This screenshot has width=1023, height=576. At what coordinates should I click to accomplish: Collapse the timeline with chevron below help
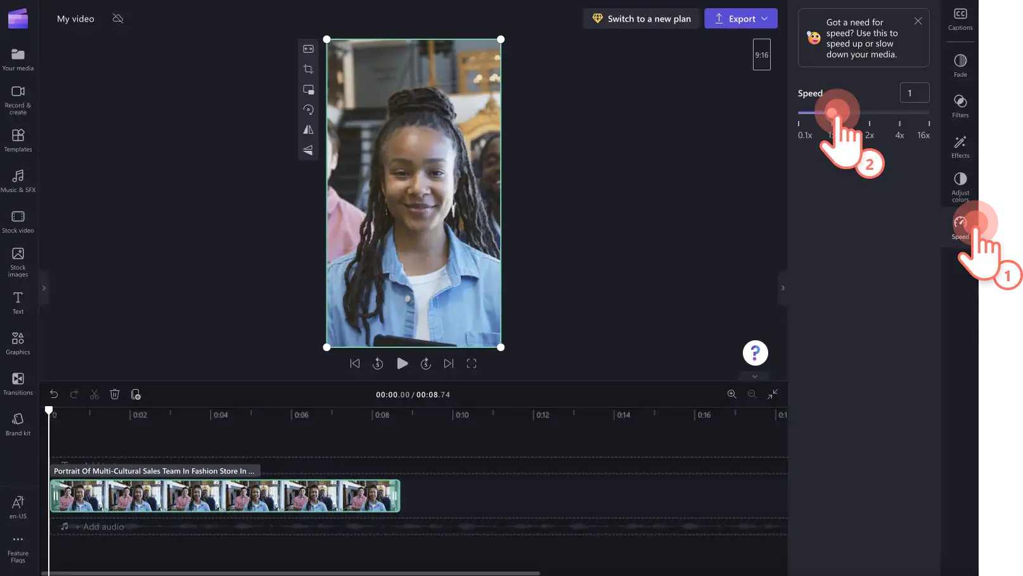click(755, 376)
